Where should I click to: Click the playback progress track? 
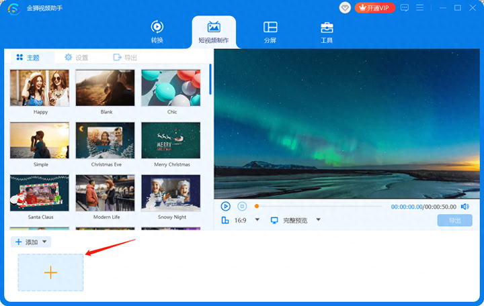click(319, 206)
